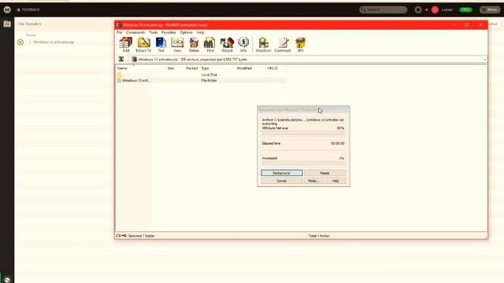Click the SFX toolbar icon

(300, 45)
